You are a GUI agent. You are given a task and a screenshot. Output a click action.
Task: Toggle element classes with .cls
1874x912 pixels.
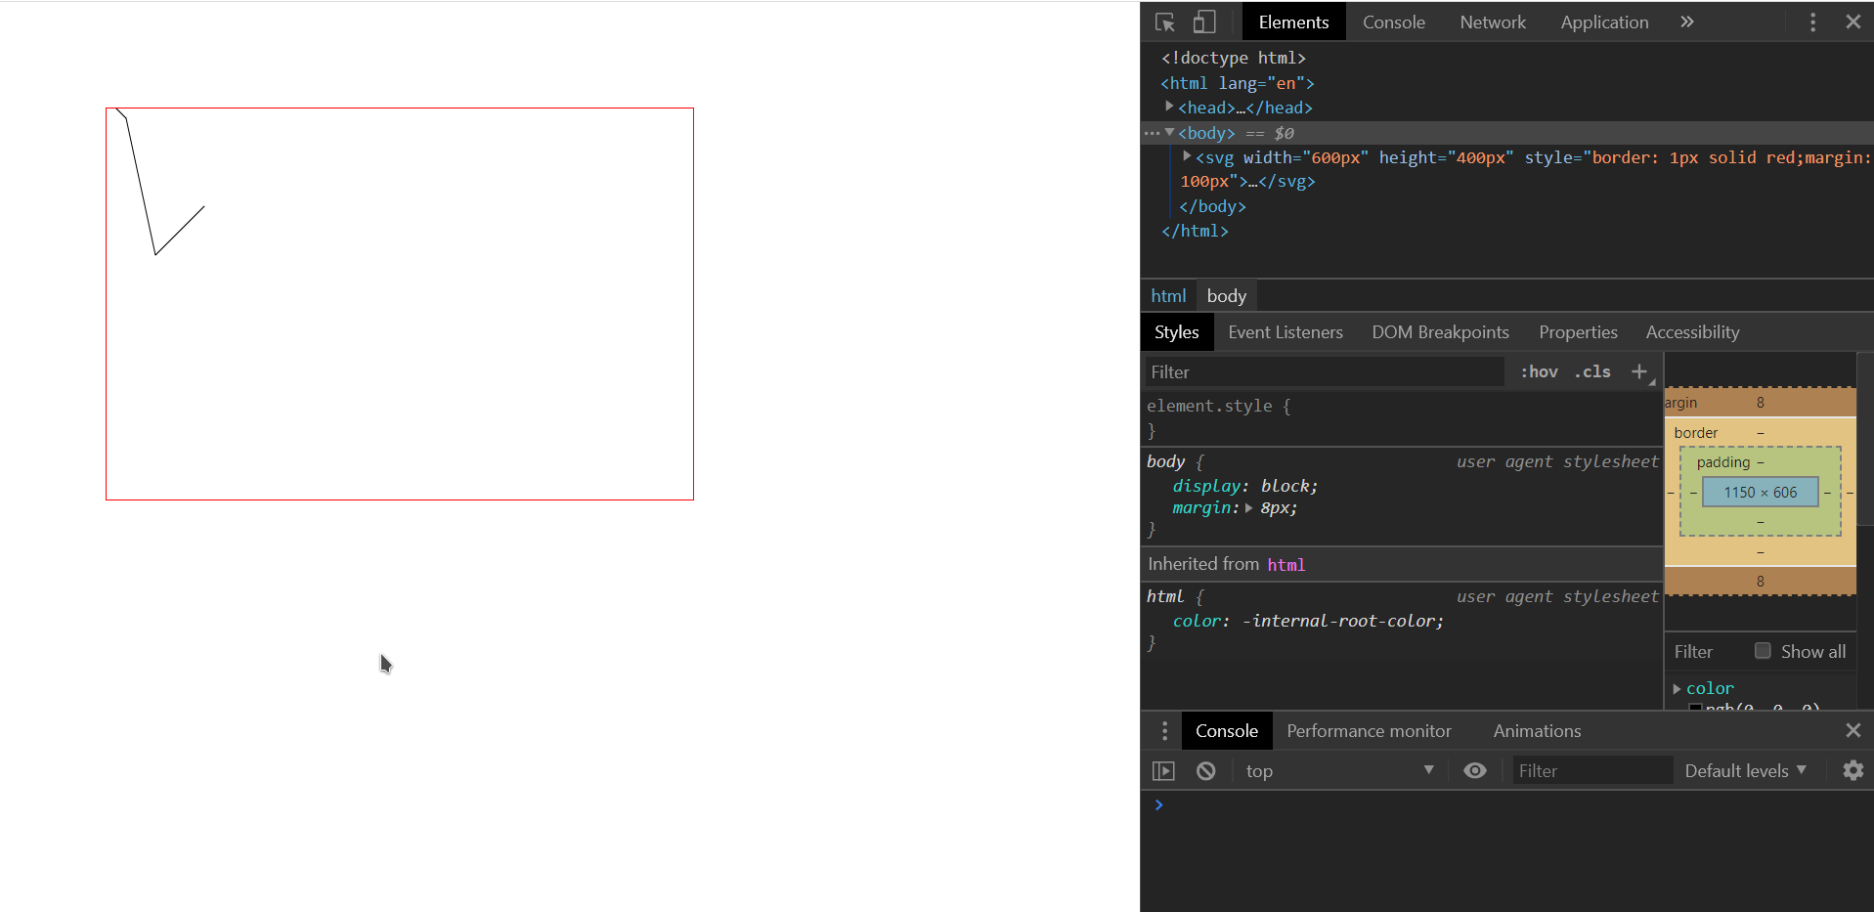[x=1591, y=371]
